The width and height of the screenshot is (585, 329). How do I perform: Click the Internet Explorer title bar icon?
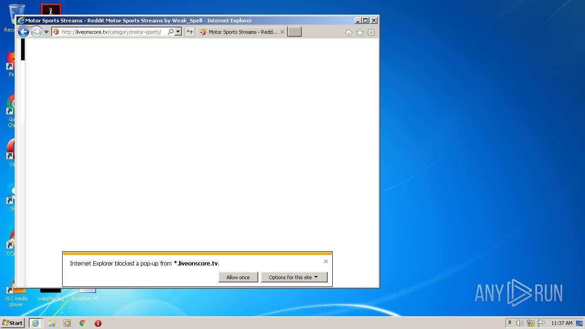pyautogui.click(x=21, y=21)
